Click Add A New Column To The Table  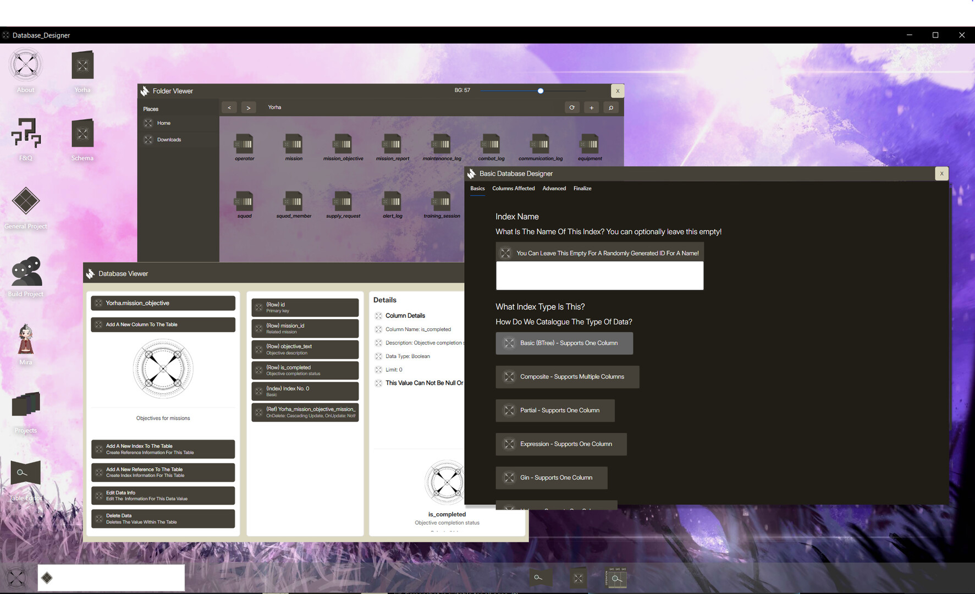(x=163, y=324)
